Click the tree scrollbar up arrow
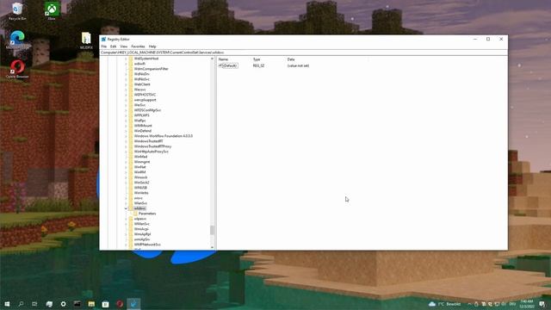The width and height of the screenshot is (551, 310). click(212, 59)
